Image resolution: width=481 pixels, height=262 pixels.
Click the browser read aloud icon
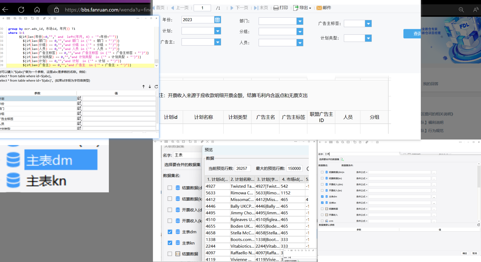tap(476, 10)
